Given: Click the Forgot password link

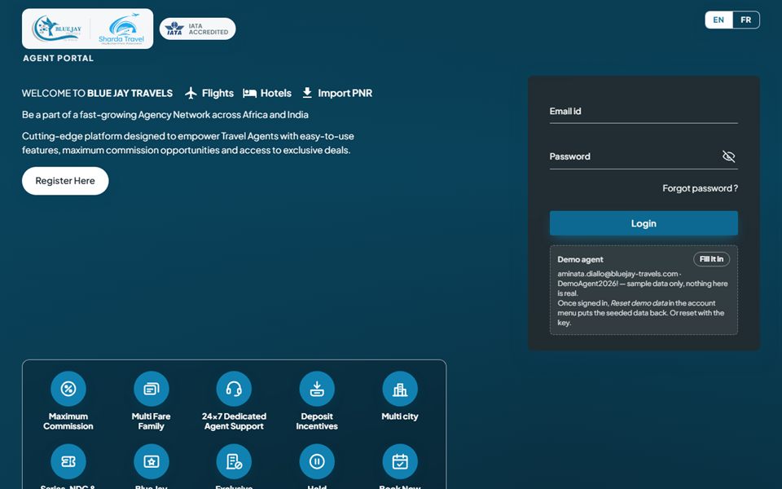Looking at the screenshot, I should (701, 188).
